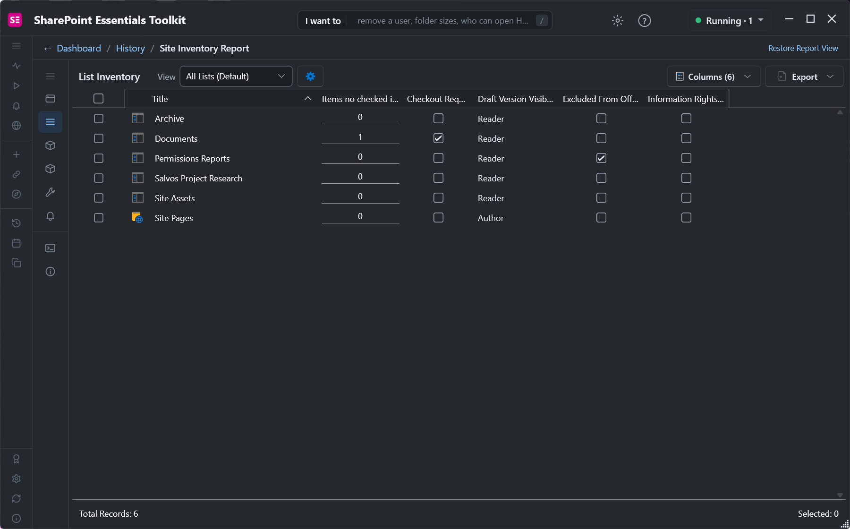Screen dimensions: 850x529
Task: Click the SE app logo
Action: coord(15,20)
